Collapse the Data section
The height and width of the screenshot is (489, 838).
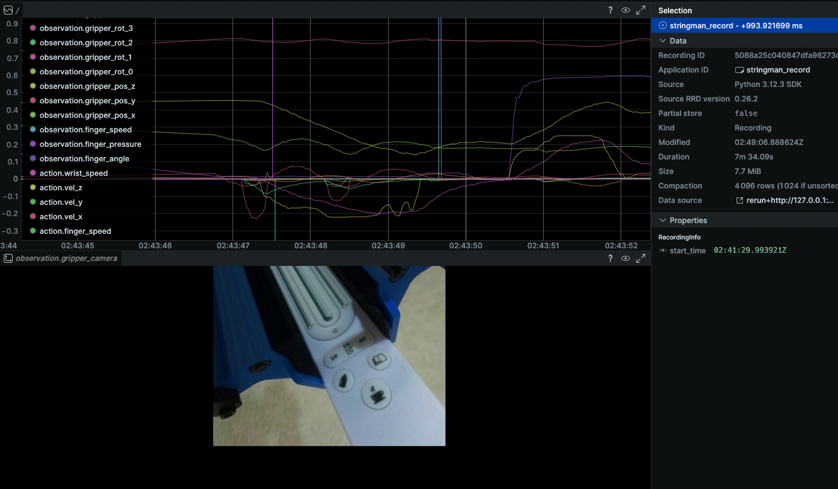[662, 41]
